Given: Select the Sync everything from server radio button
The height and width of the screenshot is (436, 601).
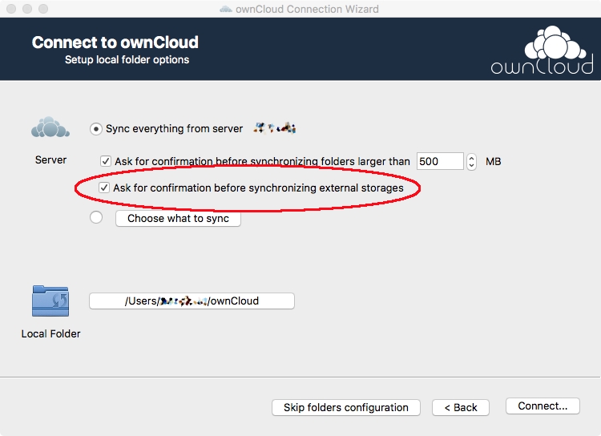Looking at the screenshot, I should coord(96,129).
